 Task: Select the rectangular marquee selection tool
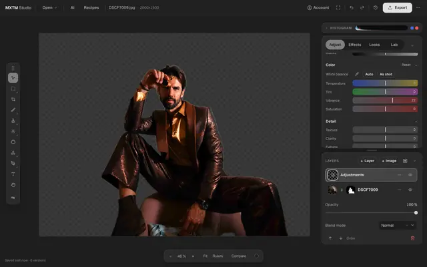click(x=13, y=89)
